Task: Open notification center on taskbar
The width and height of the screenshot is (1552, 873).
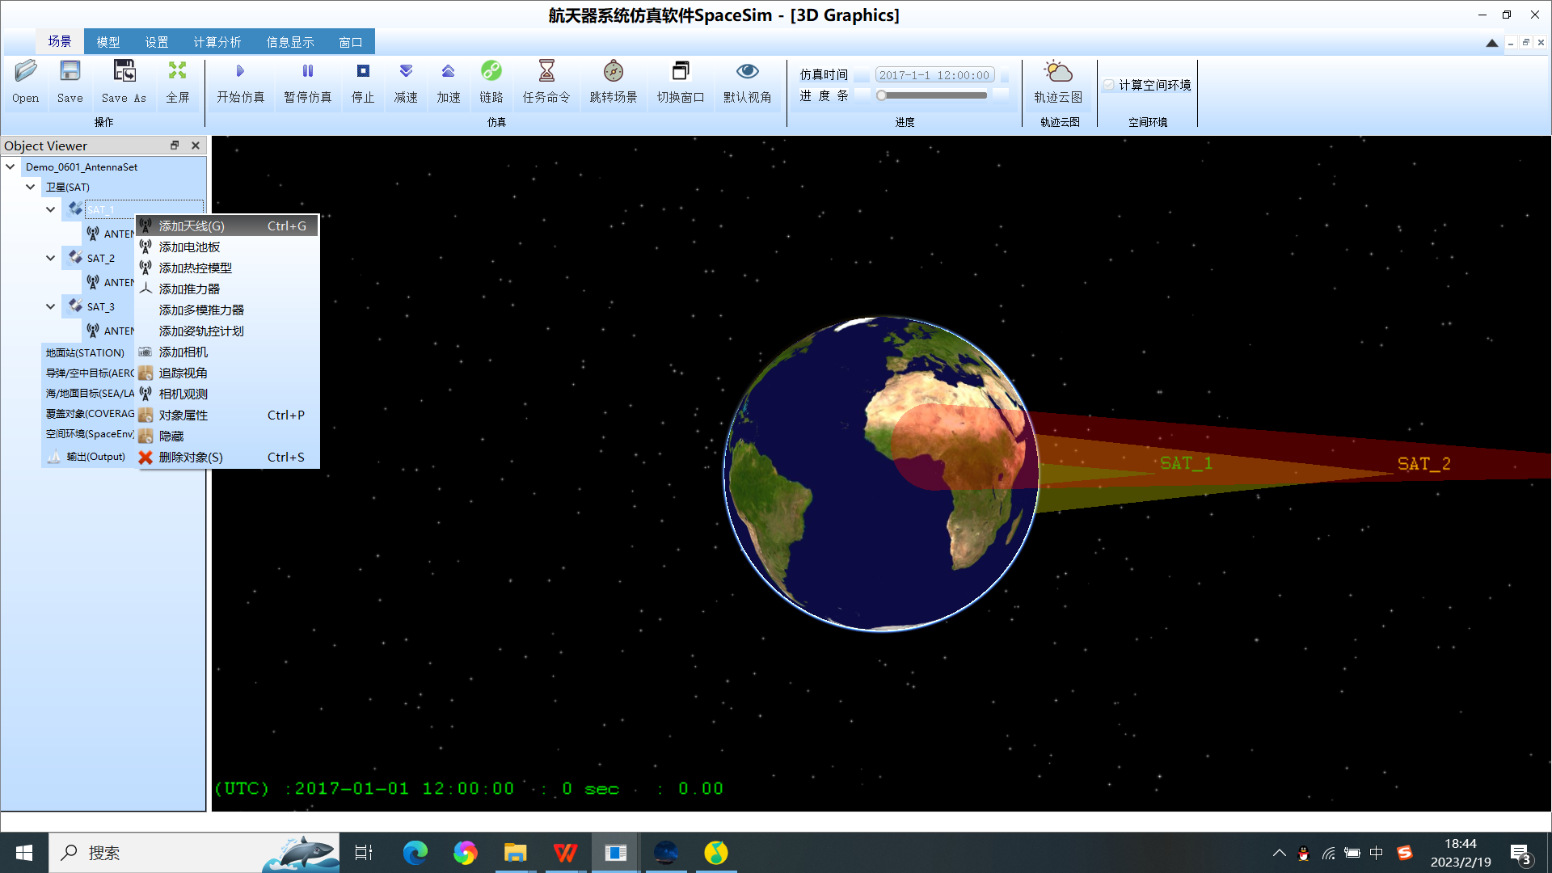Action: point(1520,854)
